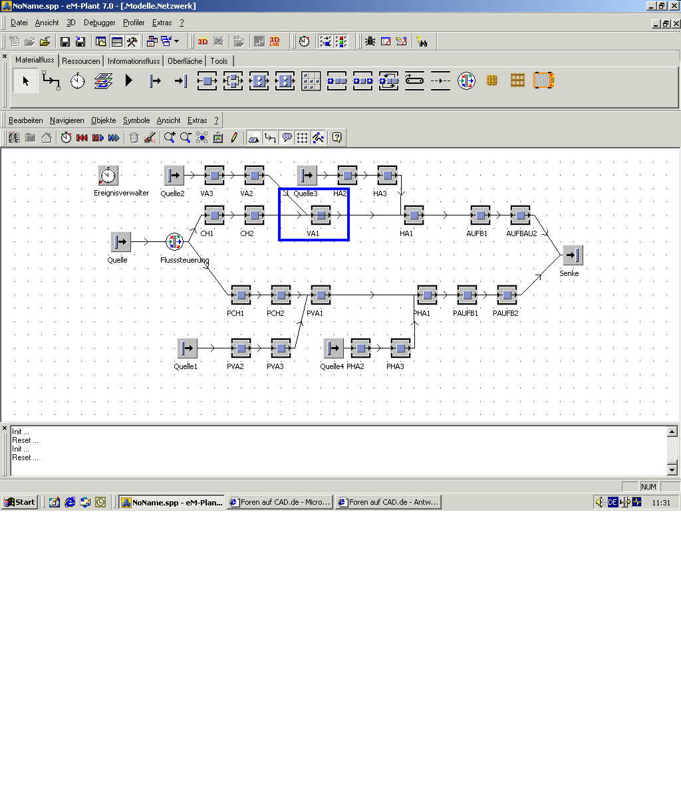The image size is (681, 798).
Task: Open the Datei menu
Action: (x=19, y=23)
